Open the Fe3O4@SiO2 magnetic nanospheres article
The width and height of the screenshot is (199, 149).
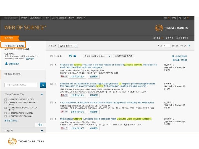(x=107, y=85)
